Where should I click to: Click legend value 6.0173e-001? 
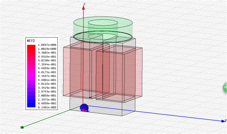click(47, 72)
